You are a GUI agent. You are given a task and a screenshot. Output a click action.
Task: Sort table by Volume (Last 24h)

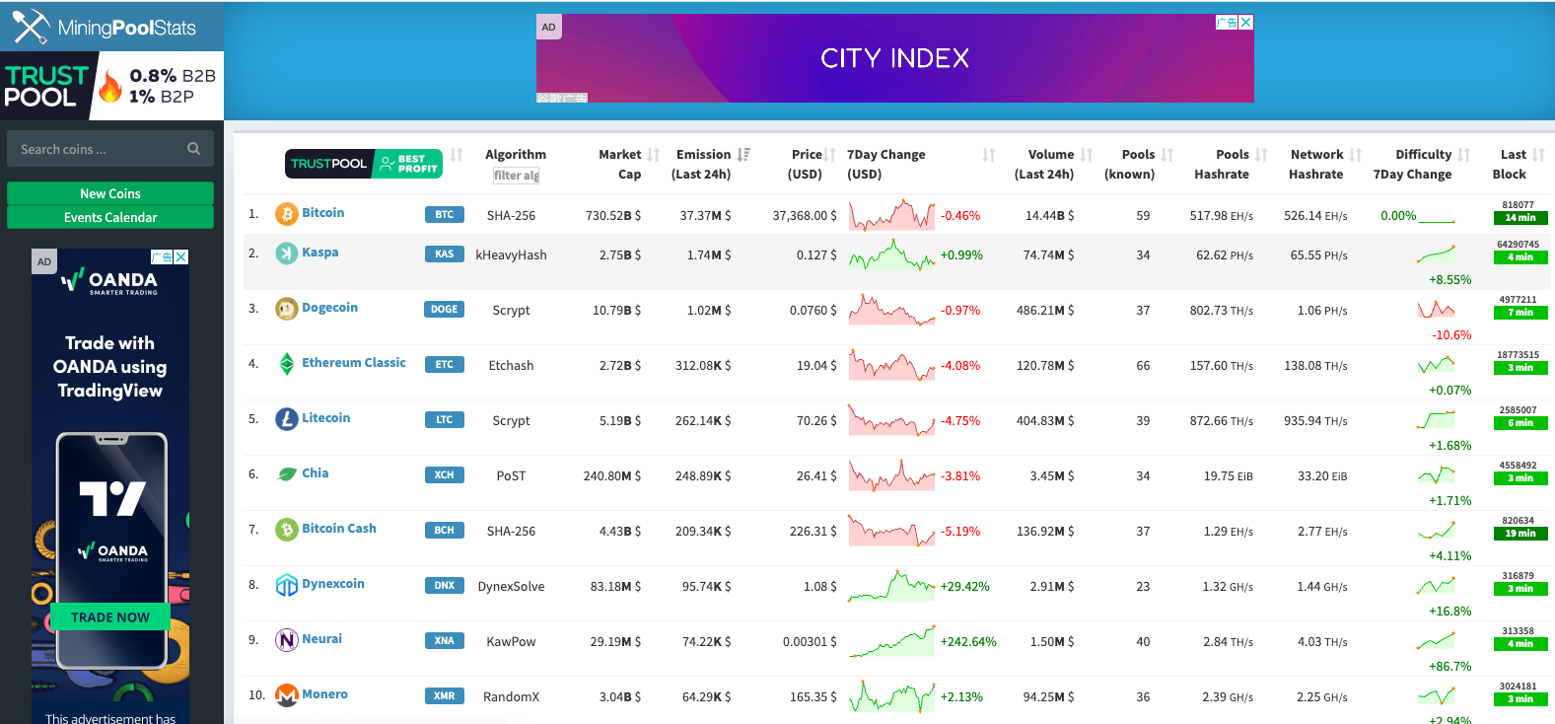click(1087, 155)
